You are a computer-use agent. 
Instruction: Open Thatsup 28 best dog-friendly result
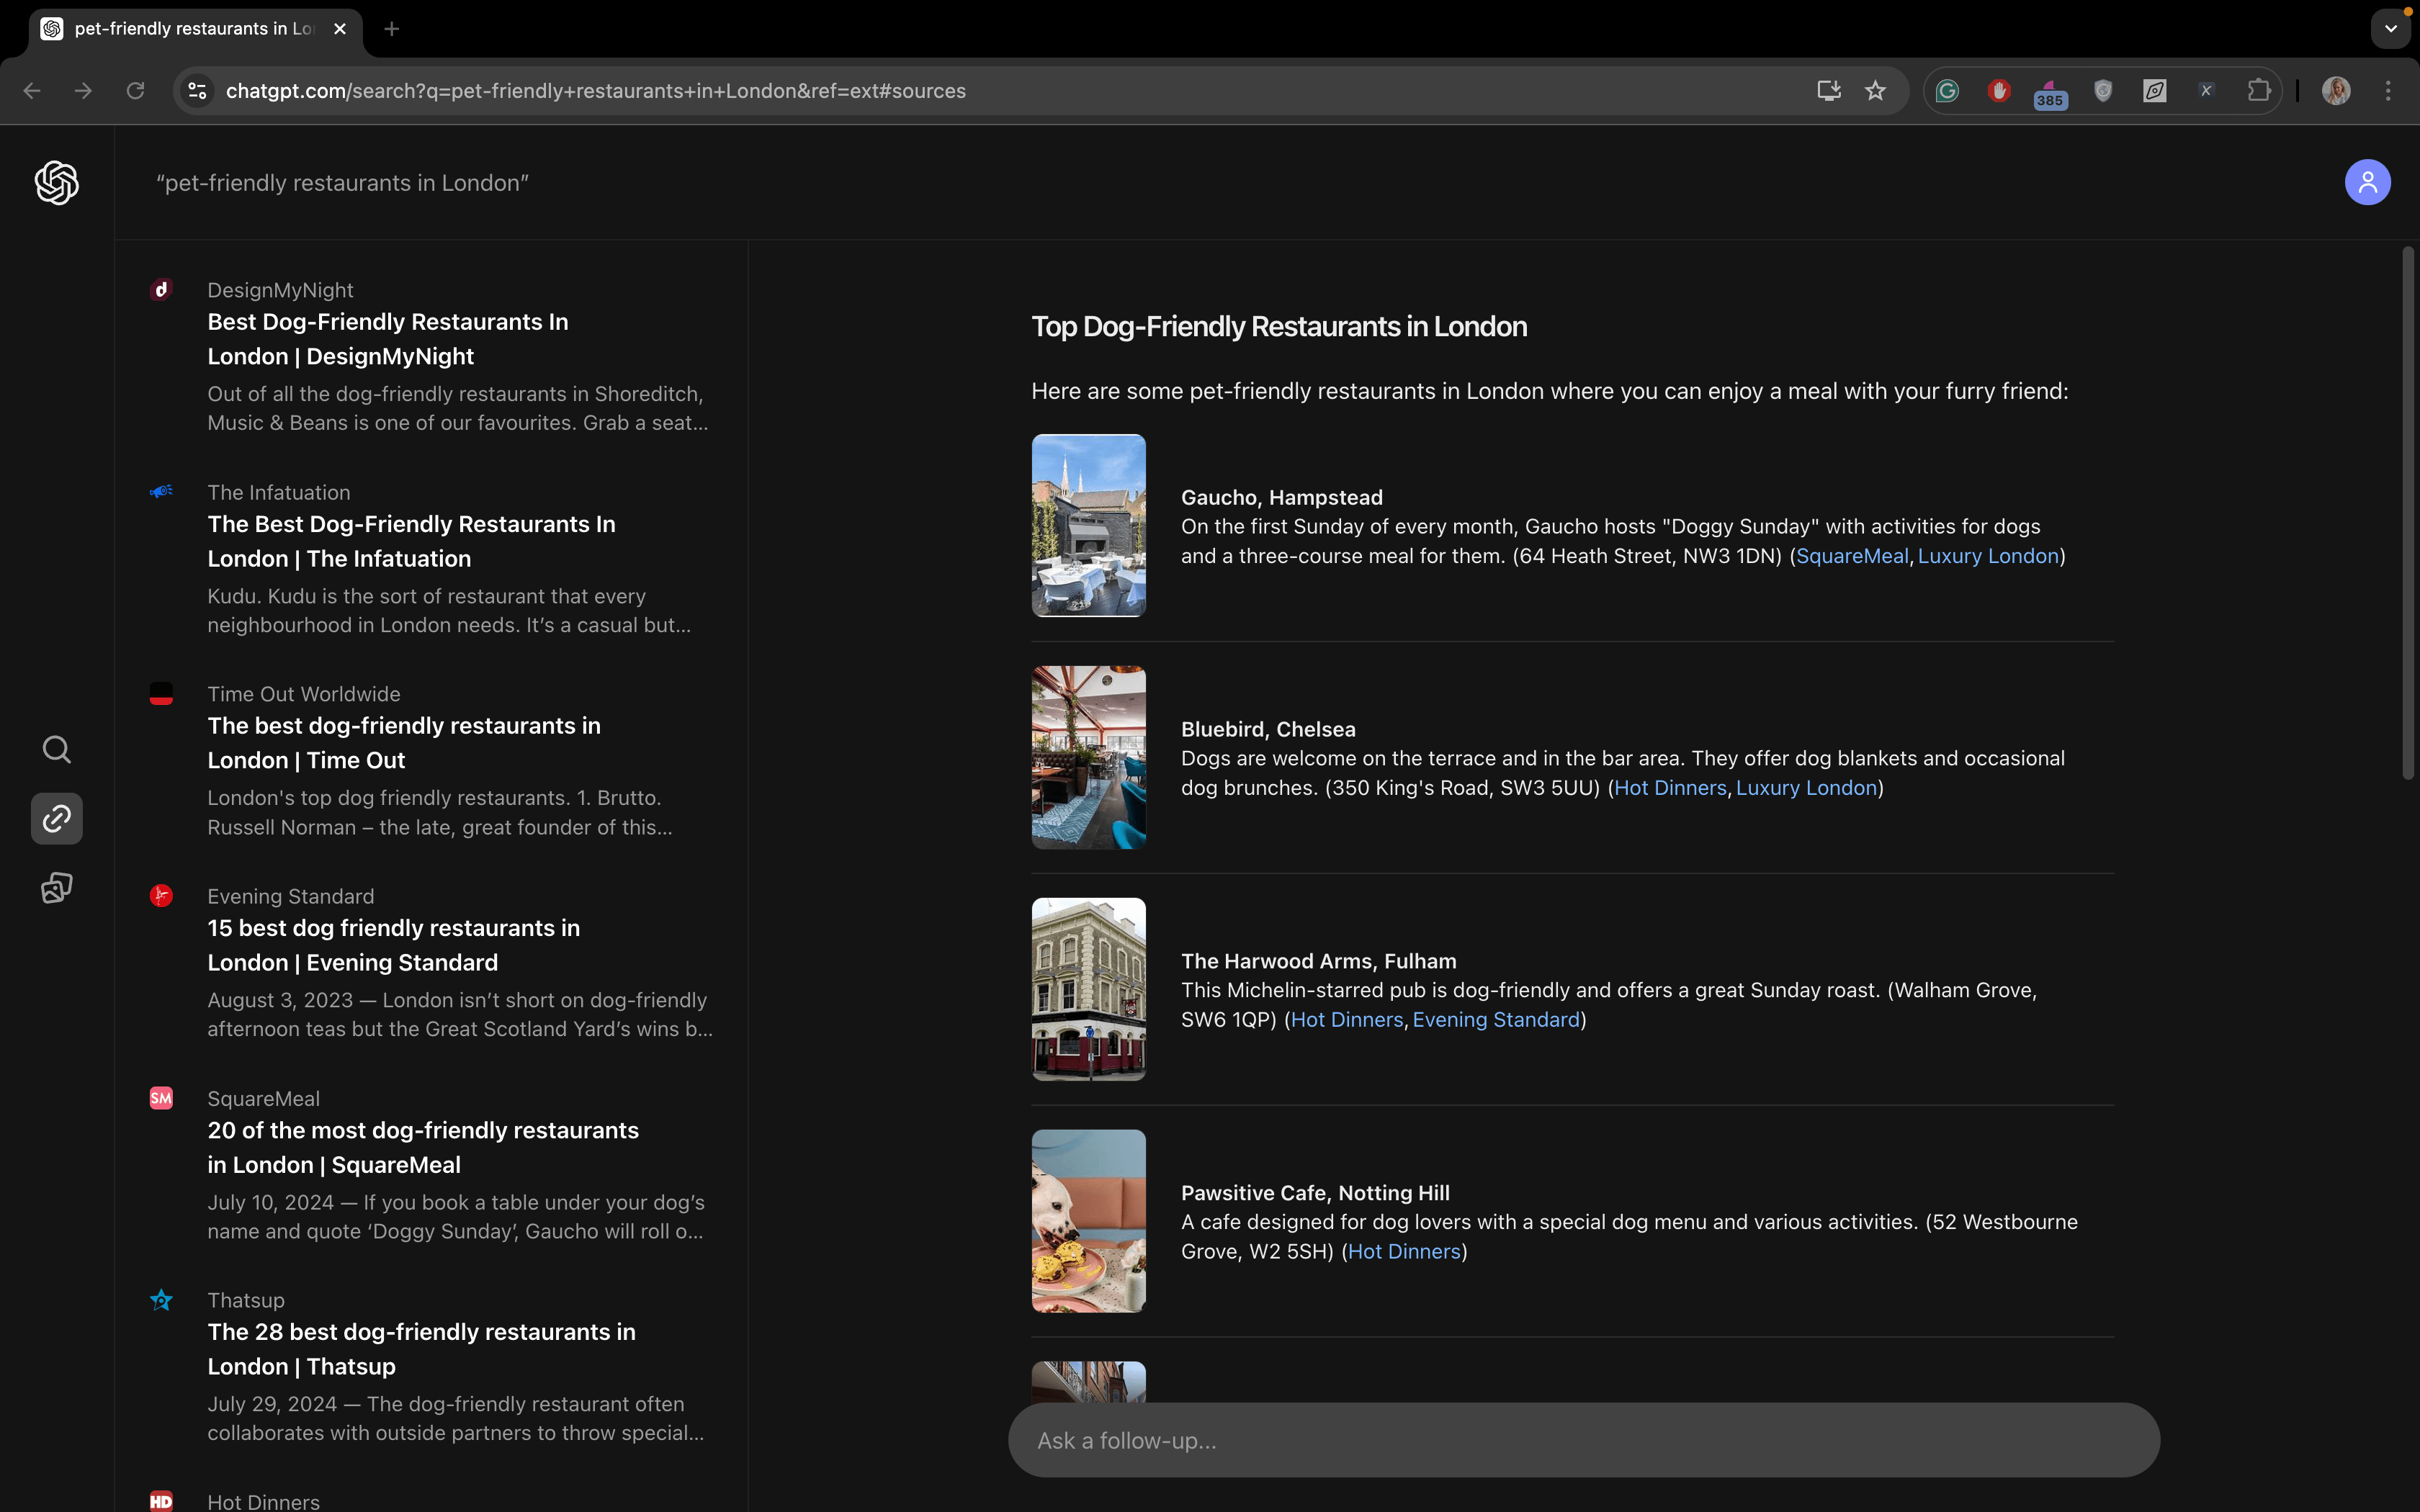point(421,1349)
